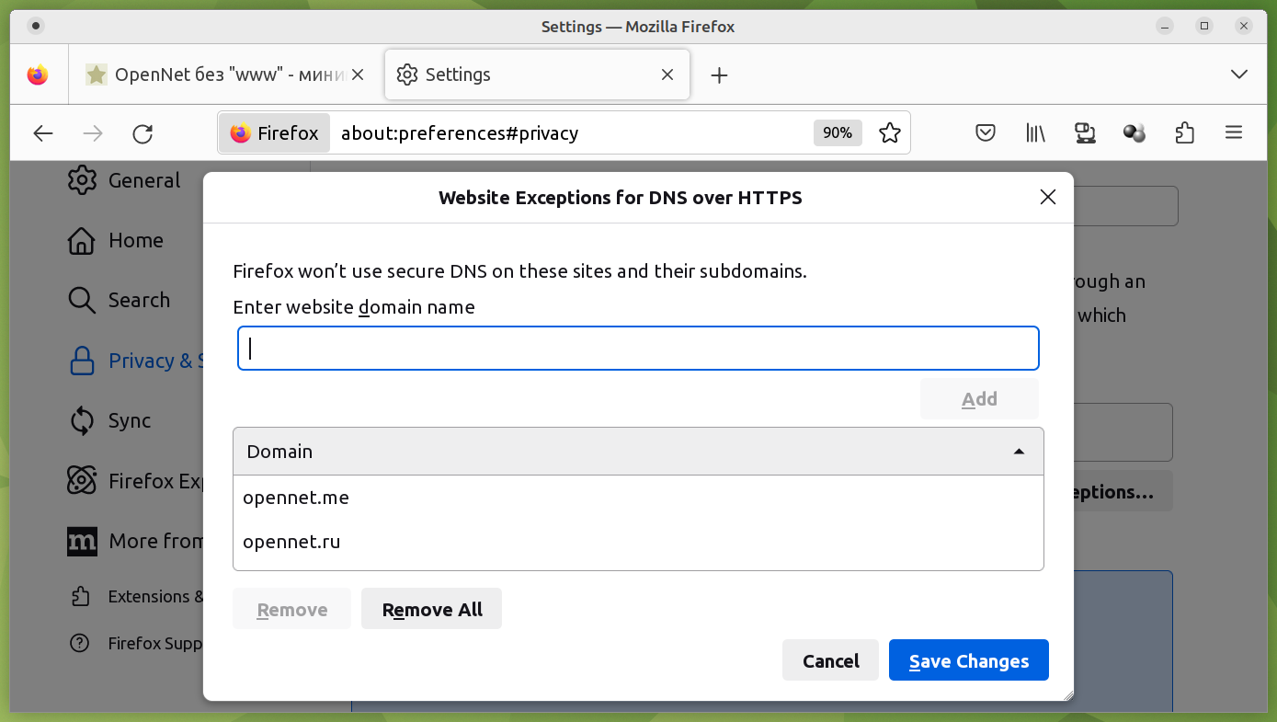Click the Add button
This screenshot has width=1277, height=722.
pos(979,399)
